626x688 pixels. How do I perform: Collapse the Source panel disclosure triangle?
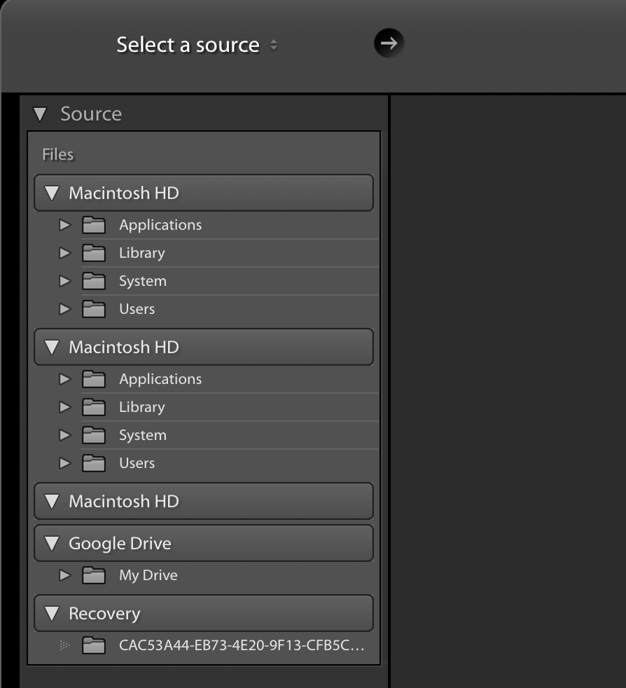coord(39,114)
